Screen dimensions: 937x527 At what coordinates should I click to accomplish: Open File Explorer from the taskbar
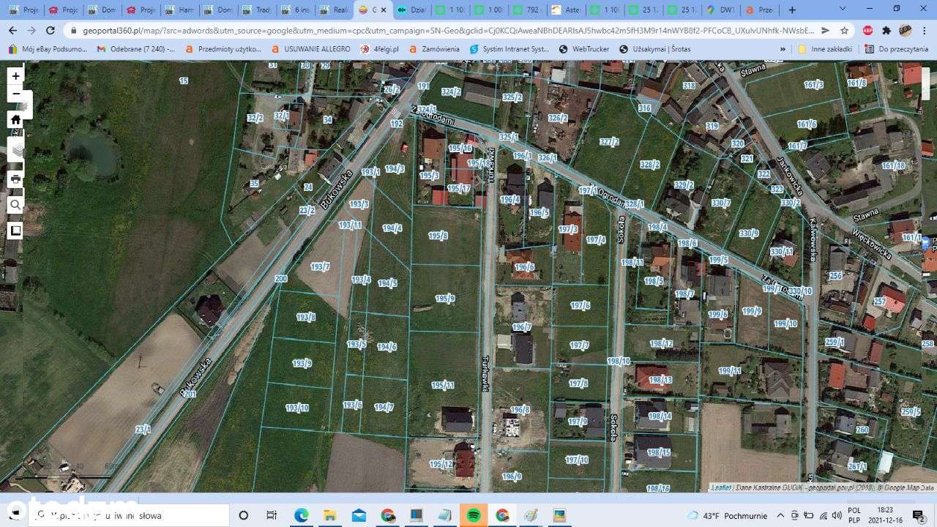point(329,515)
